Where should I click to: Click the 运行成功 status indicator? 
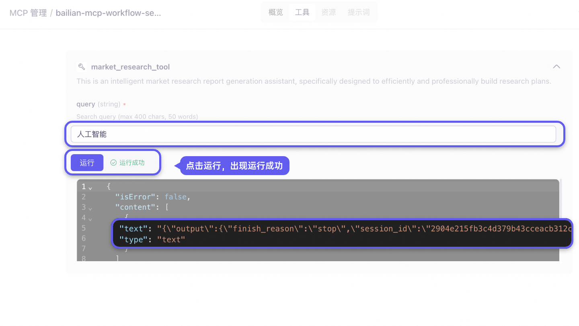[x=127, y=162]
